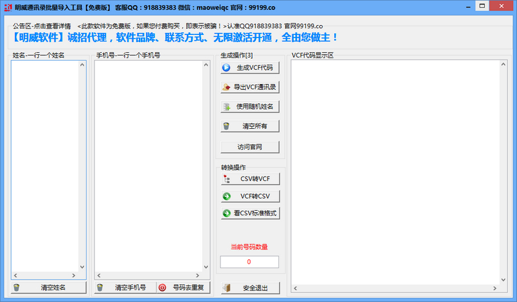
Task: Click the 手机号-一行一个手机号 label
Action: tap(128, 56)
